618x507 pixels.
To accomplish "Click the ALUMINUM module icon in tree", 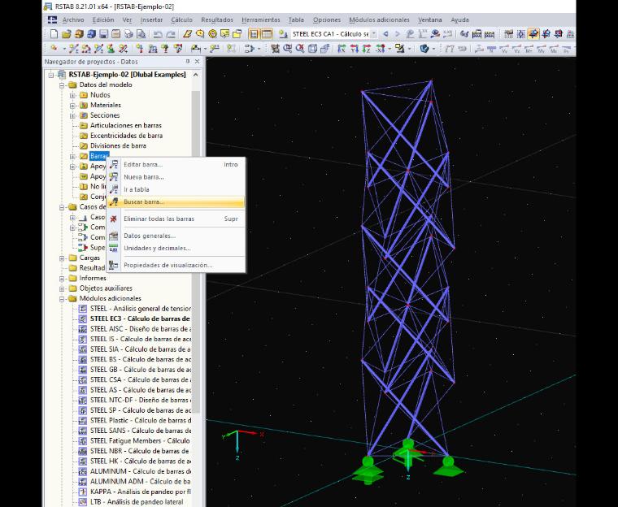I will click(83, 471).
